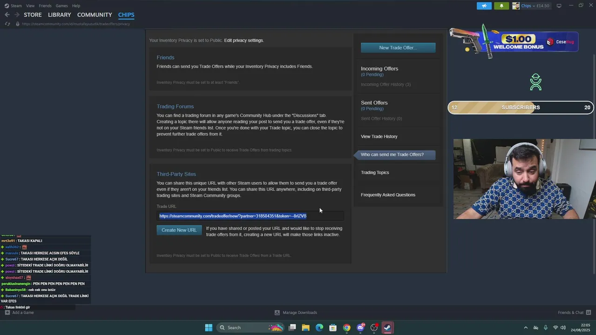Click the New Trade Offer button
The image size is (596, 335).
[398, 47]
